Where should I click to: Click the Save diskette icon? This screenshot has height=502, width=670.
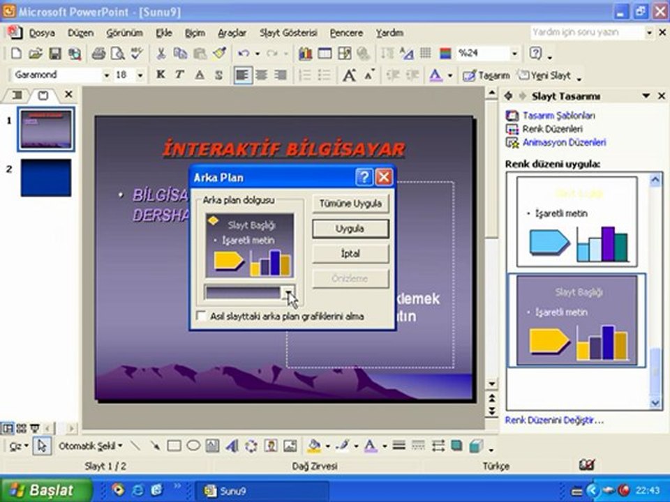pyautogui.click(x=55, y=54)
